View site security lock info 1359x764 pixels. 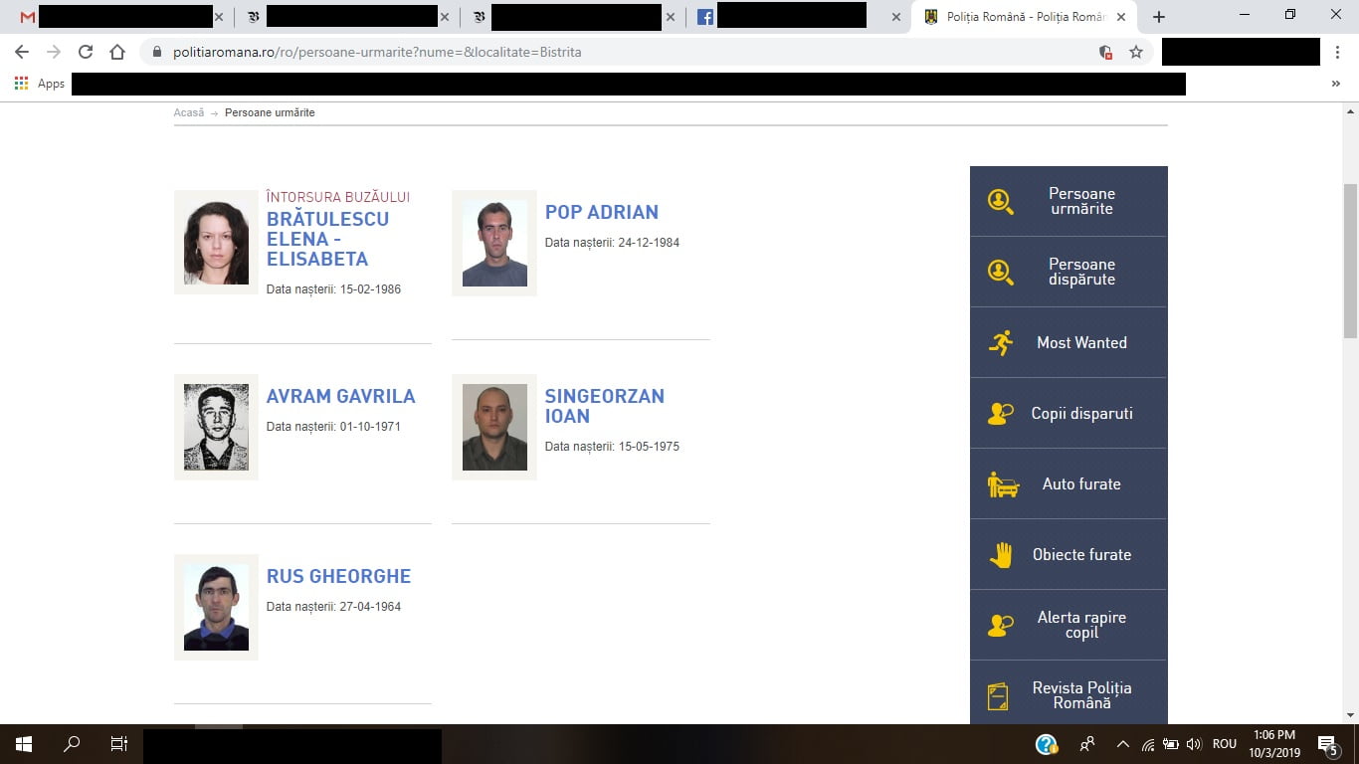tap(156, 52)
